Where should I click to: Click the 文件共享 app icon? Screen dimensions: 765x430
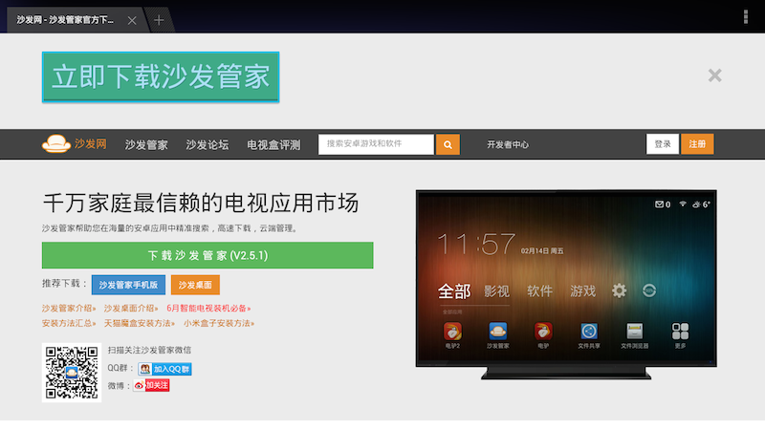[589, 332]
